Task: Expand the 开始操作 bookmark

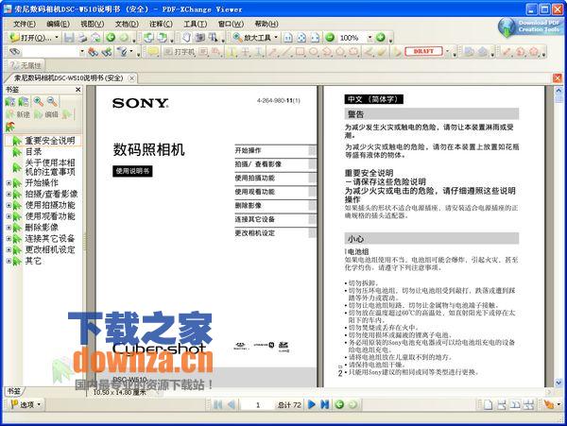Action: point(9,183)
